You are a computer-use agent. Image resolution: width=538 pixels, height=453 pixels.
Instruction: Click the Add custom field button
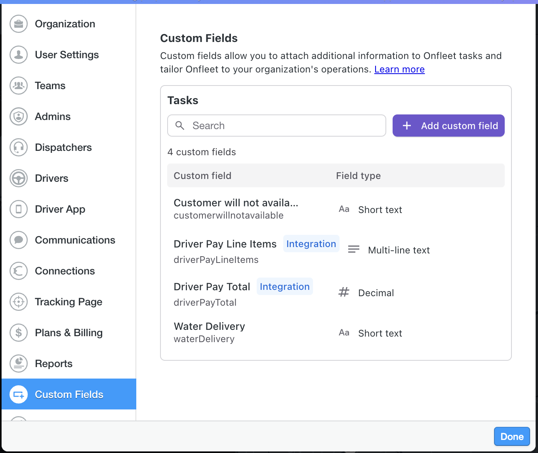click(448, 126)
